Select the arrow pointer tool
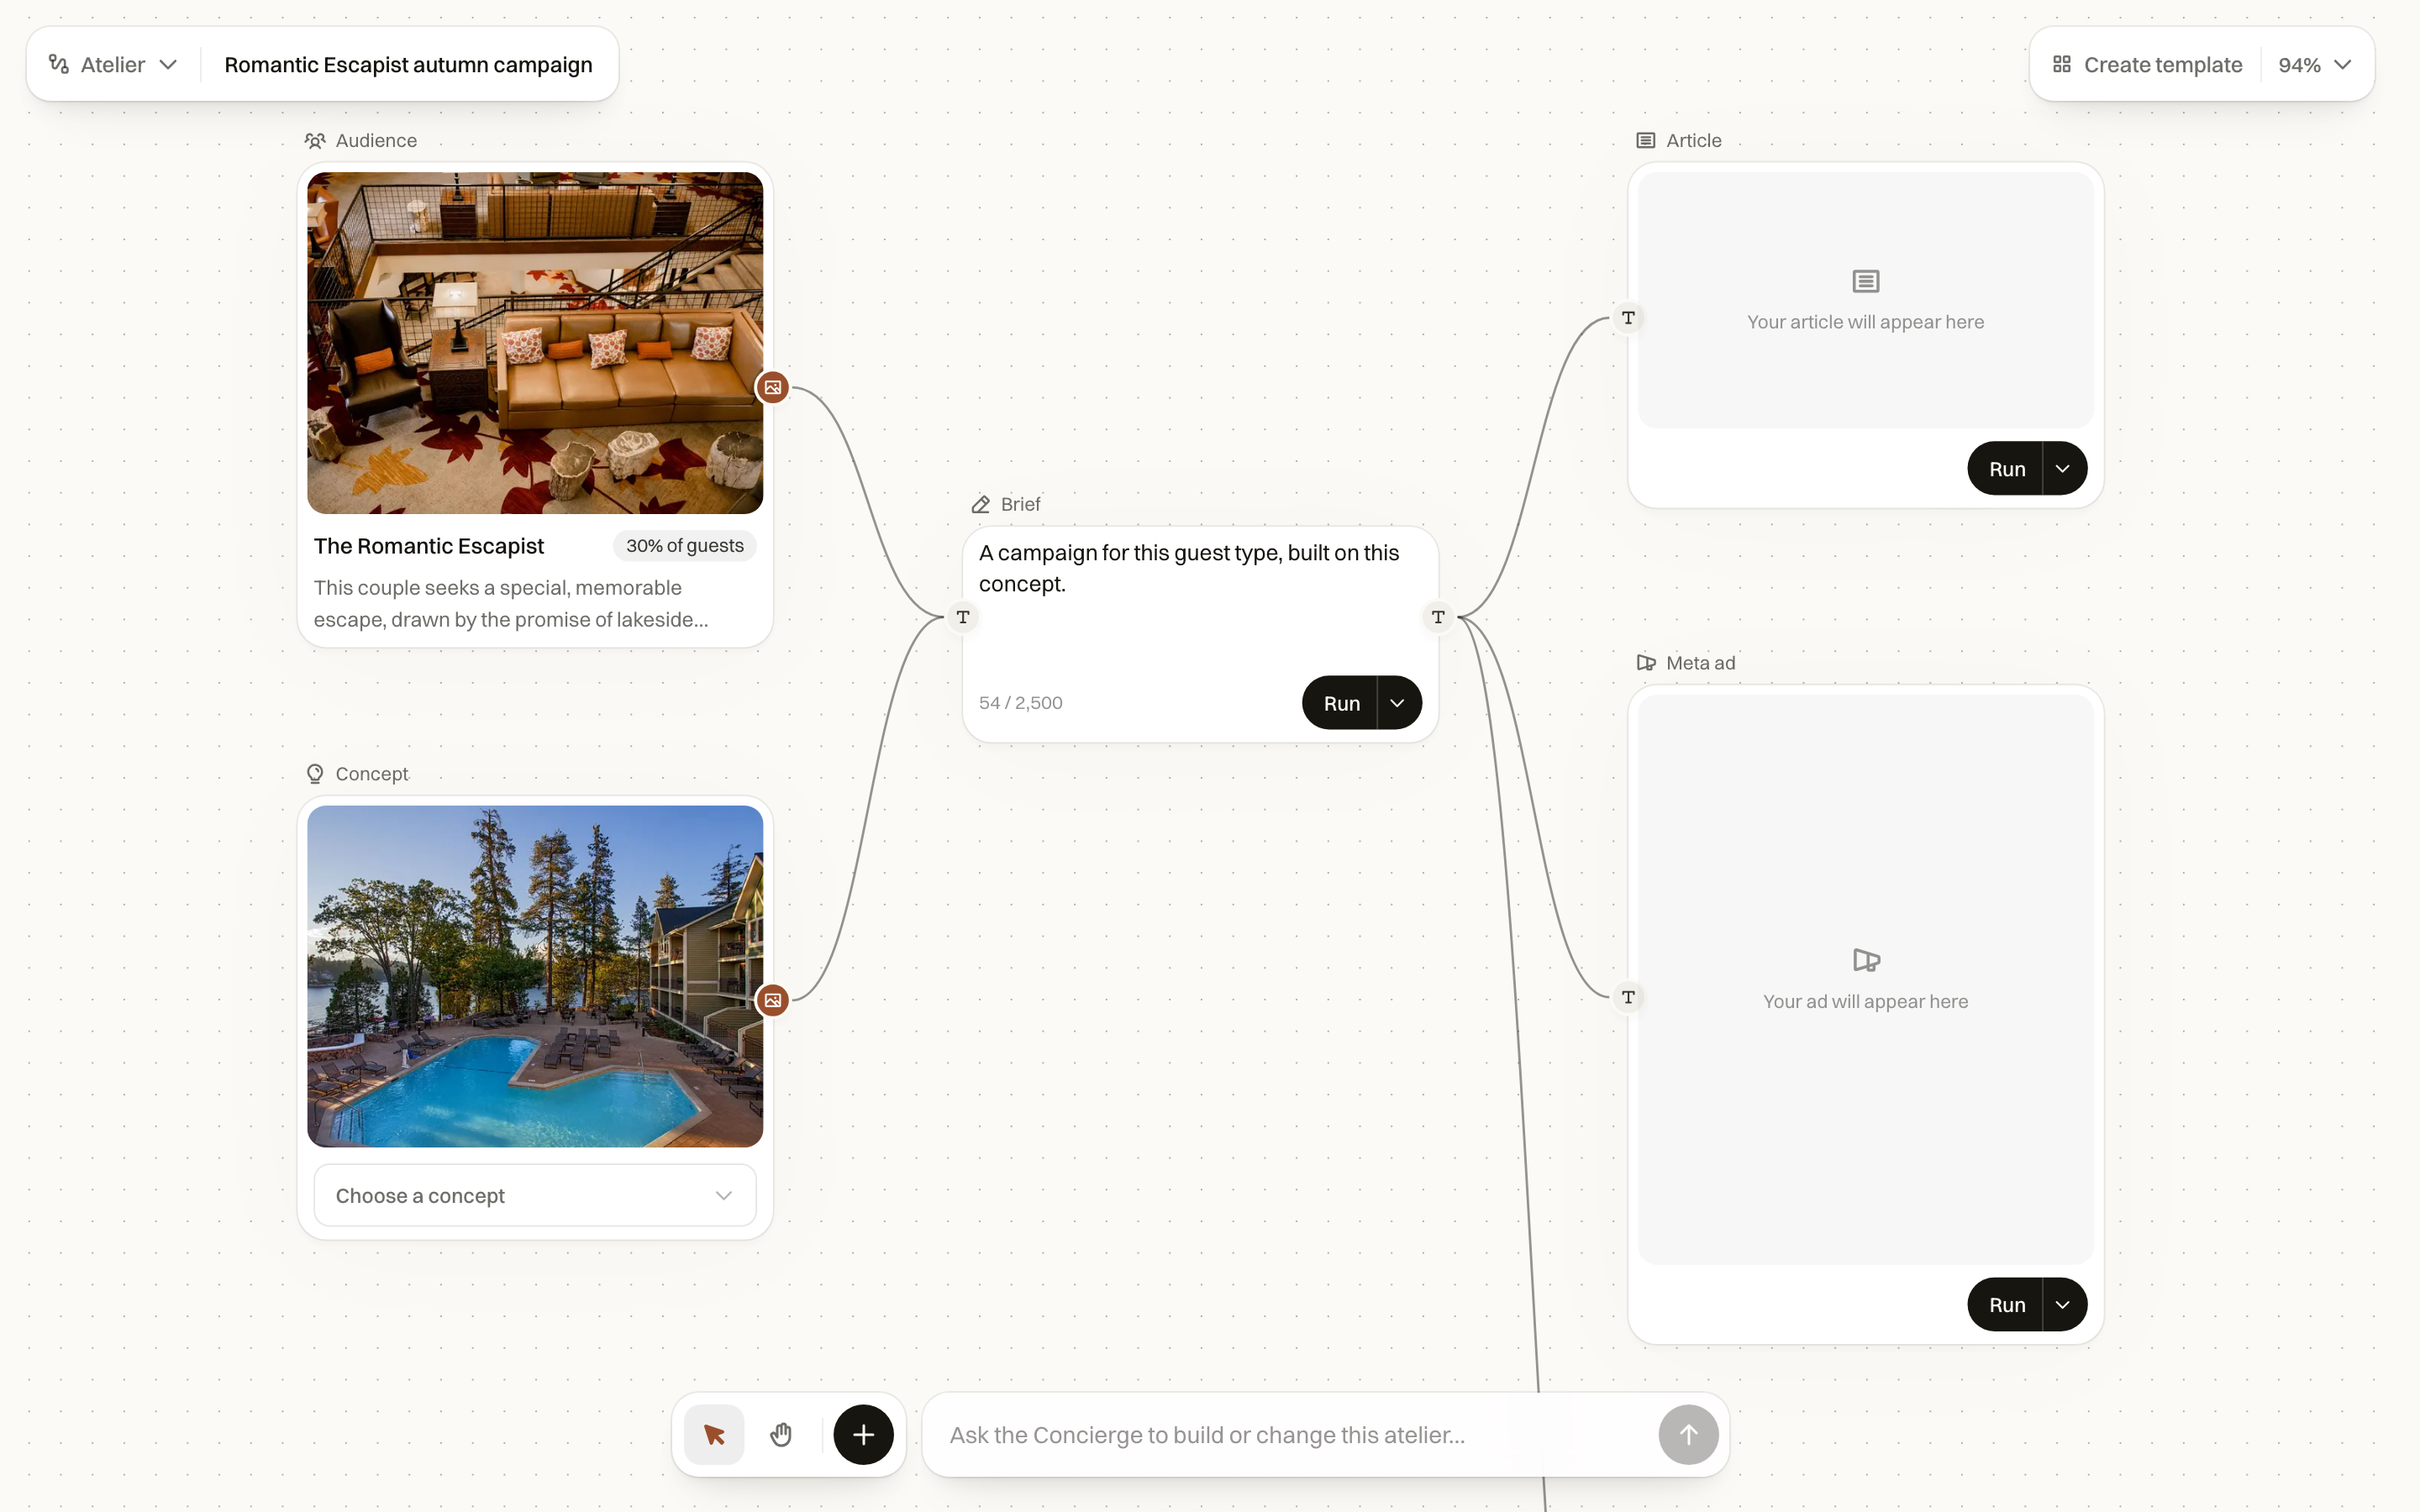Viewport: 2420px width, 1512px height. tap(714, 1435)
